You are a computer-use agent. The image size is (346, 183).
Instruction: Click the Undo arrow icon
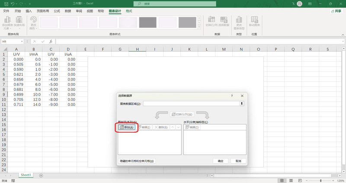pos(13,4)
